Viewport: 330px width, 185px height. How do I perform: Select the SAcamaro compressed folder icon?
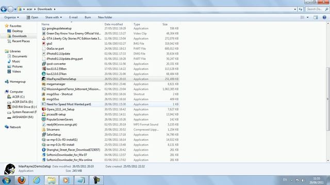tap(44, 129)
